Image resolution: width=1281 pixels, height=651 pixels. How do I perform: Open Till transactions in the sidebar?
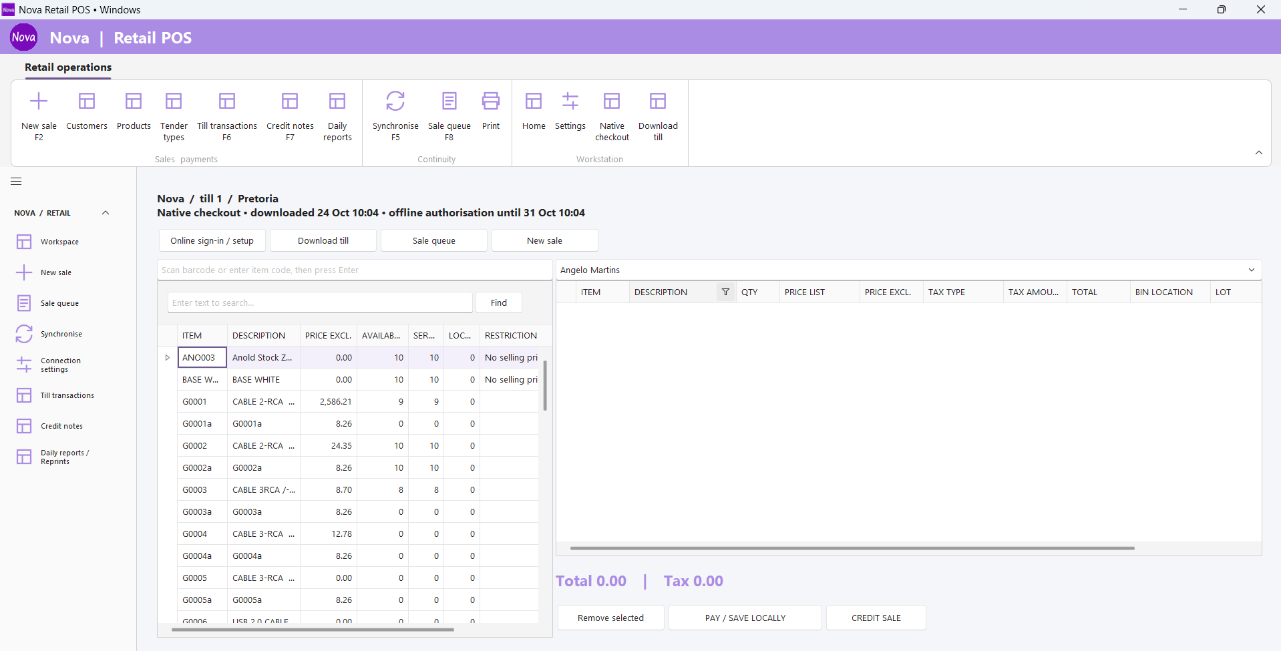67,395
